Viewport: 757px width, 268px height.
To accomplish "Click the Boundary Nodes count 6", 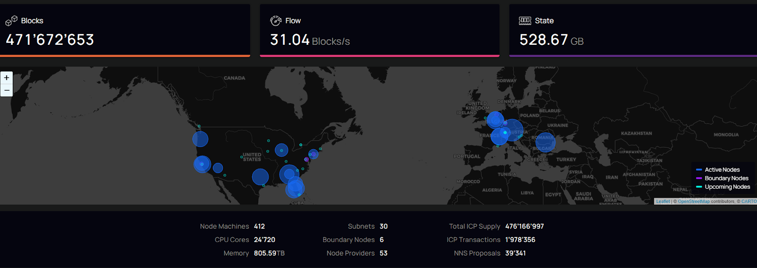I will pyautogui.click(x=382, y=240).
